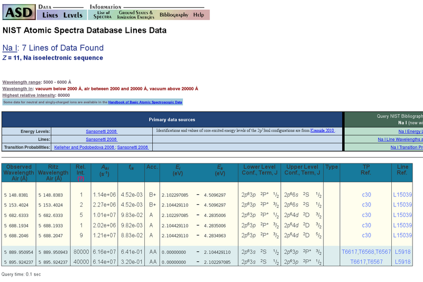423x282 pixels.
Task: Open the Help page
Action: [x=199, y=15]
